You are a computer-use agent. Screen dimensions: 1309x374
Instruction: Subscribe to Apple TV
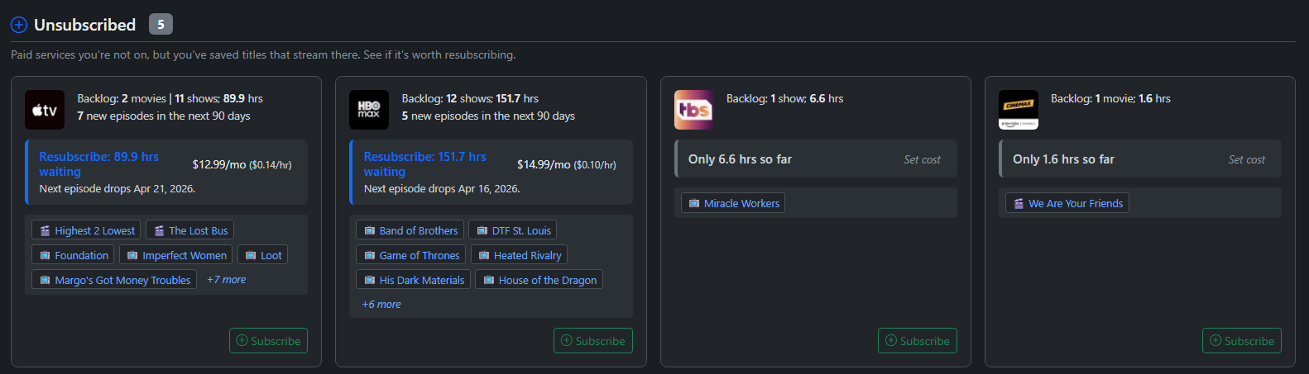[x=268, y=341]
